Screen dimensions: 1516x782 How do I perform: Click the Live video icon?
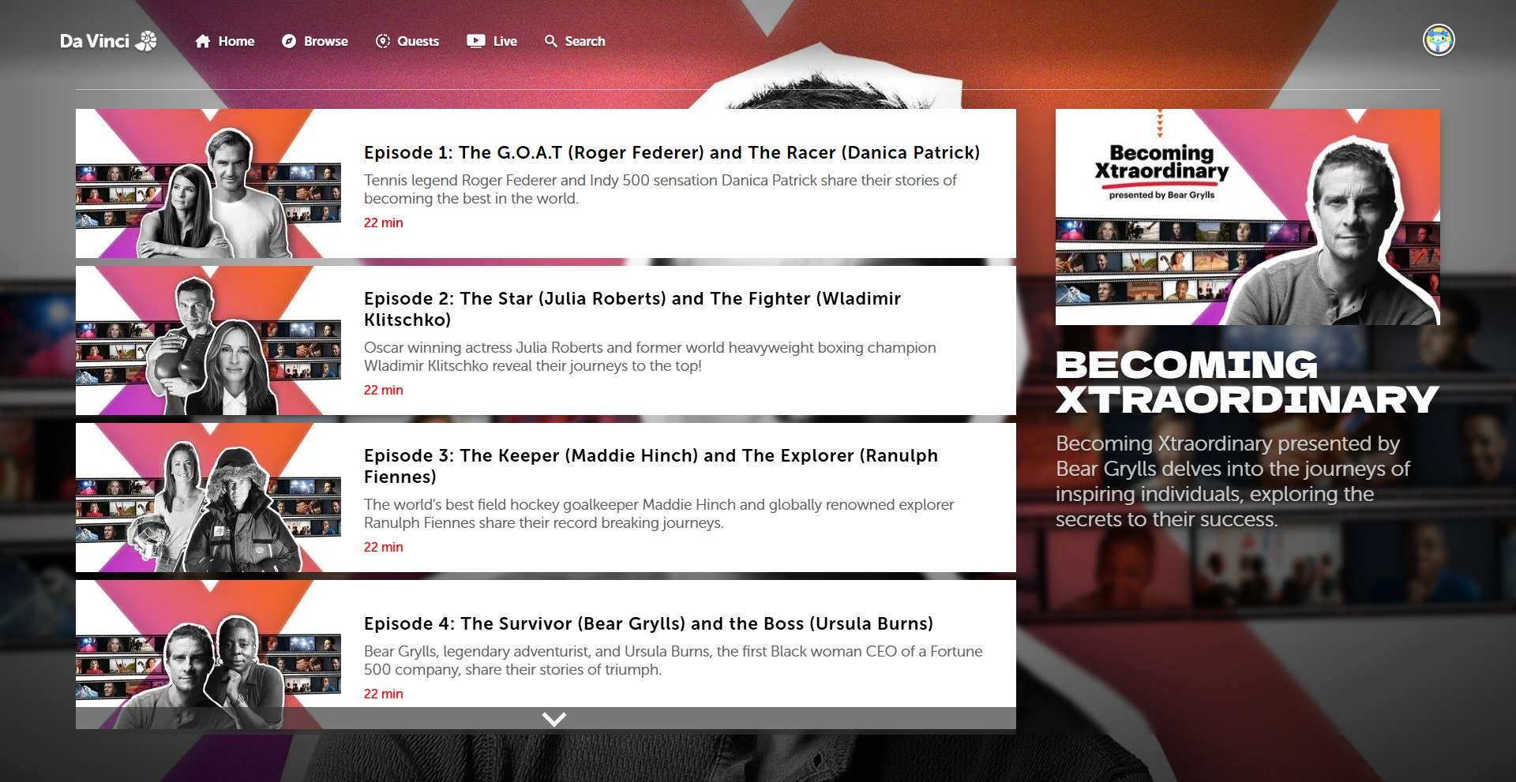pos(475,41)
